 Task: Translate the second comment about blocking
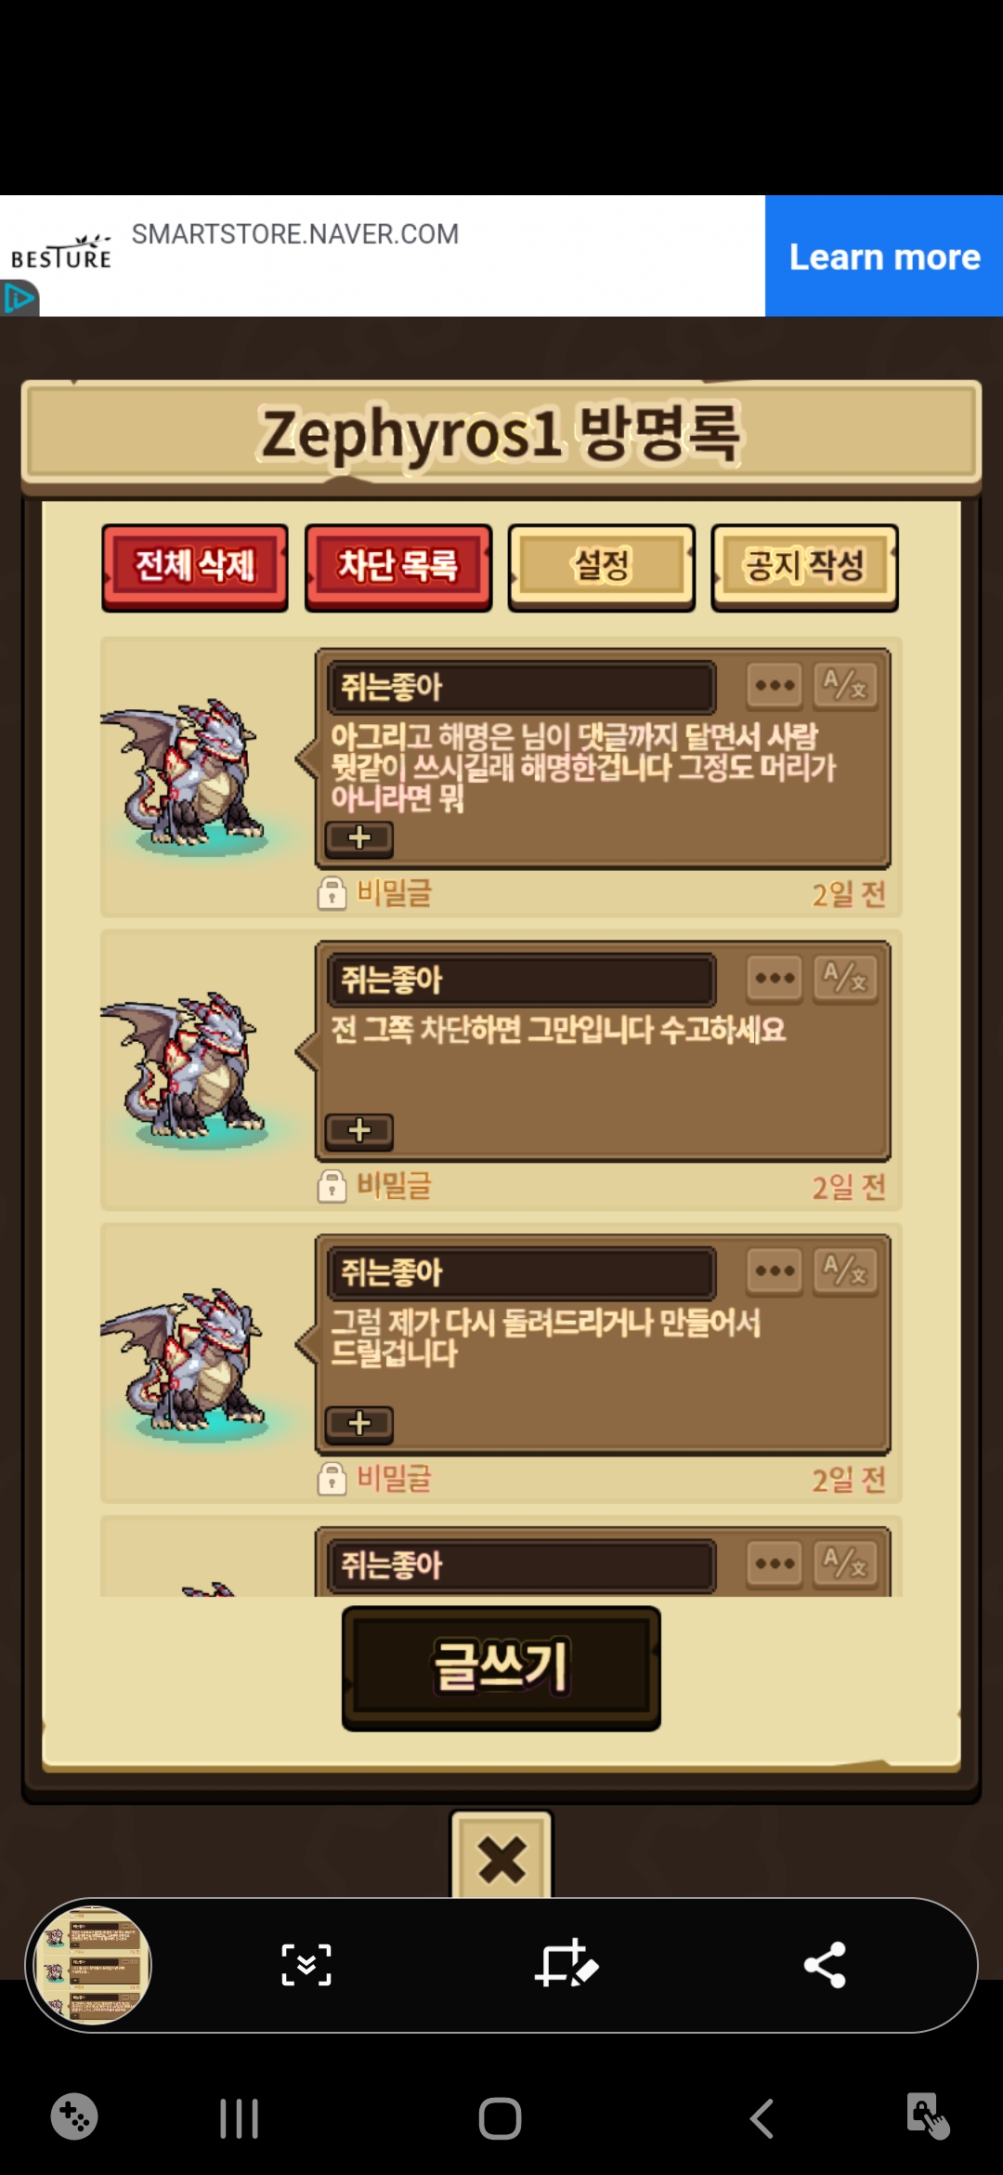(845, 978)
